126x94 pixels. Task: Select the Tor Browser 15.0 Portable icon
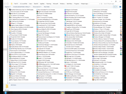coord(65,14)
